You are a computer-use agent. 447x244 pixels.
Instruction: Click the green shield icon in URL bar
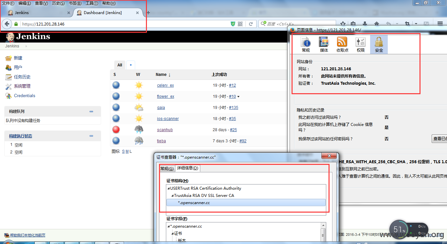(x=233, y=24)
